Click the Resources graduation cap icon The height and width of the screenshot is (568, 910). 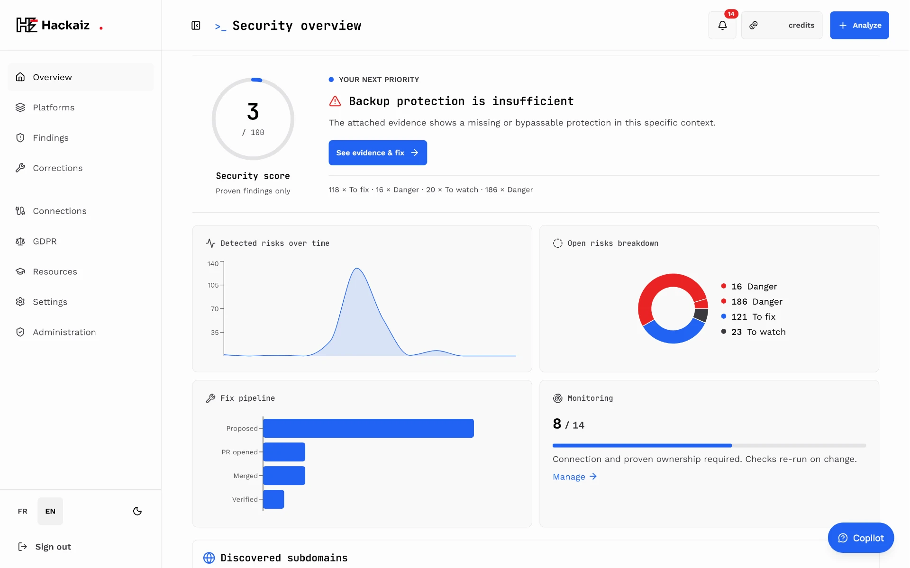(x=20, y=271)
